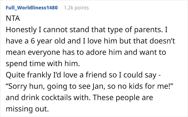Screen dimensions: 188x117
Task: Click the 1.2k points score label
Action: click(76, 8)
